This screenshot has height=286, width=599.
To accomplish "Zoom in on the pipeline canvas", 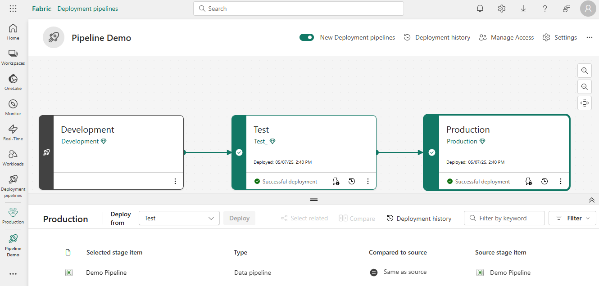I will [584, 70].
